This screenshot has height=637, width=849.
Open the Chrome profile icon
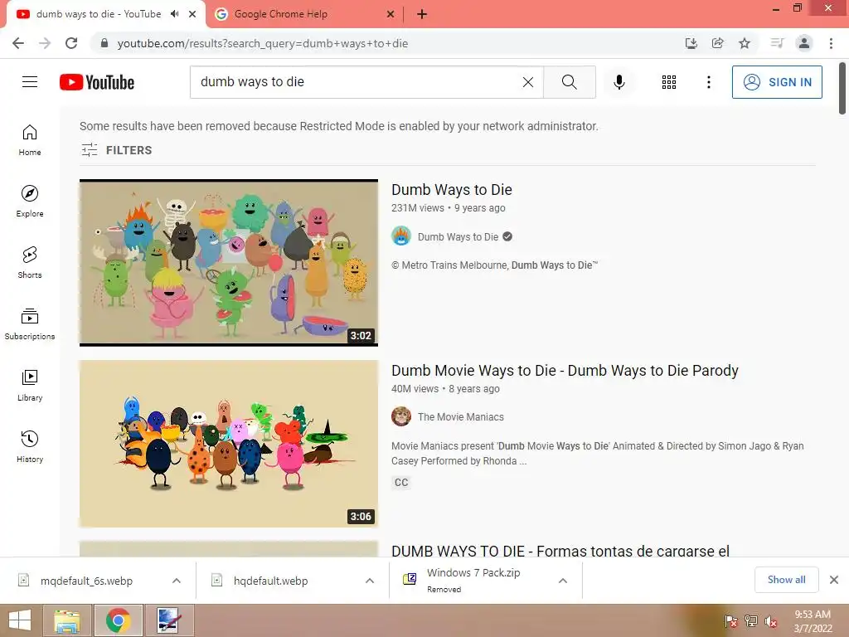click(804, 43)
